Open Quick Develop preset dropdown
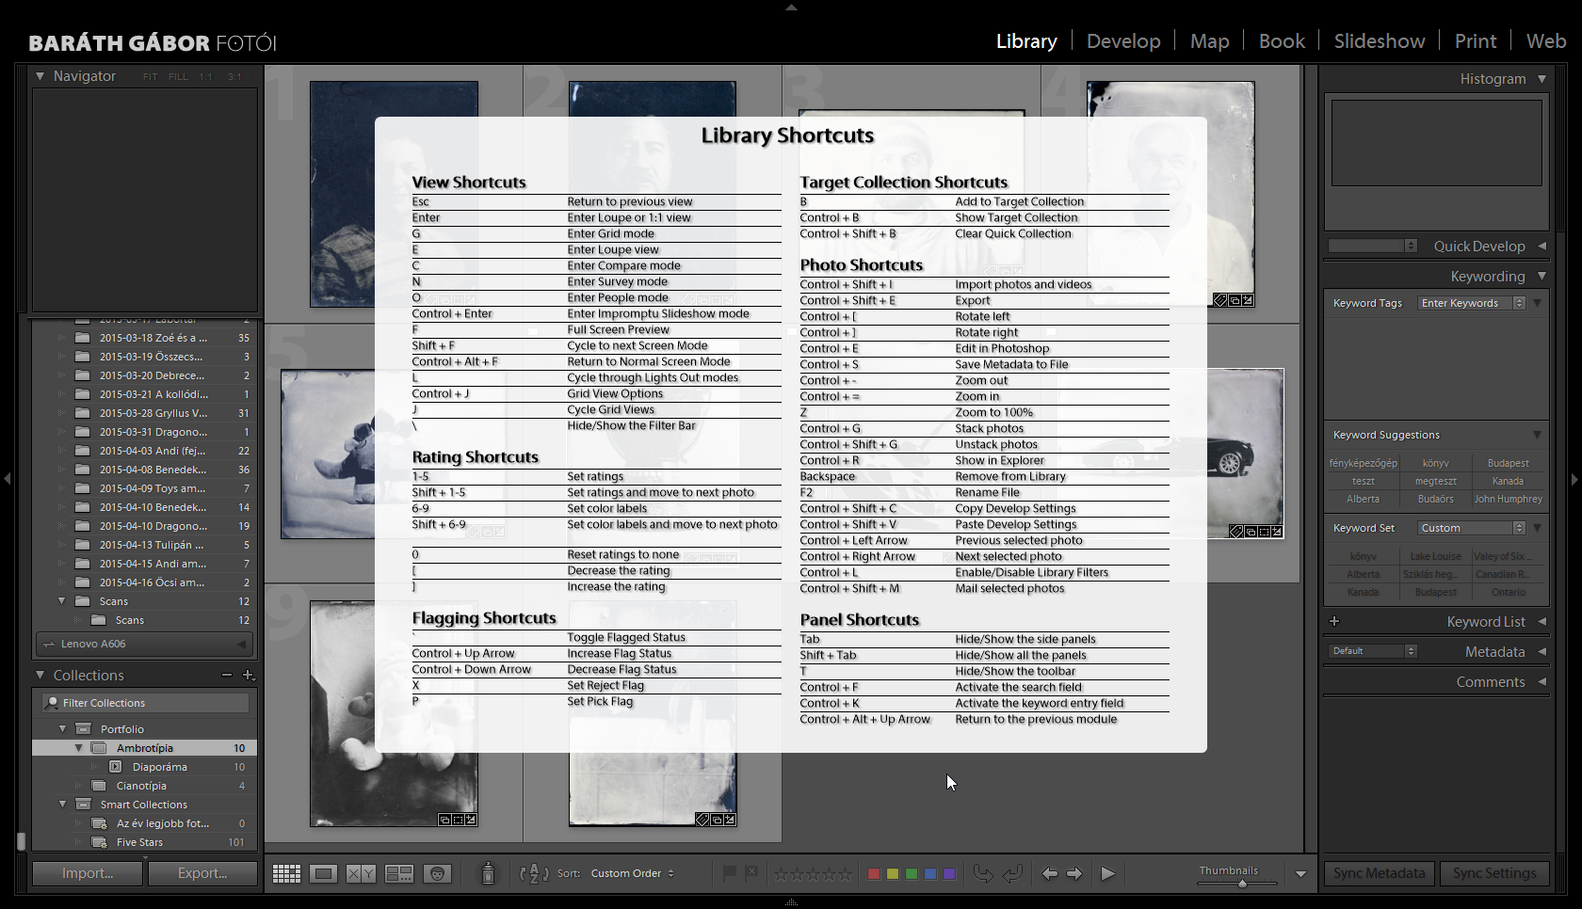This screenshot has height=909, width=1582. pyautogui.click(x=1373, y=246)
